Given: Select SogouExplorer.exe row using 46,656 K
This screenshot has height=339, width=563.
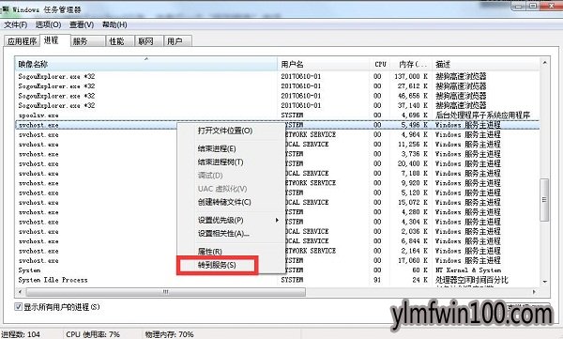Looking at the screenshot, I should [277, 96].
